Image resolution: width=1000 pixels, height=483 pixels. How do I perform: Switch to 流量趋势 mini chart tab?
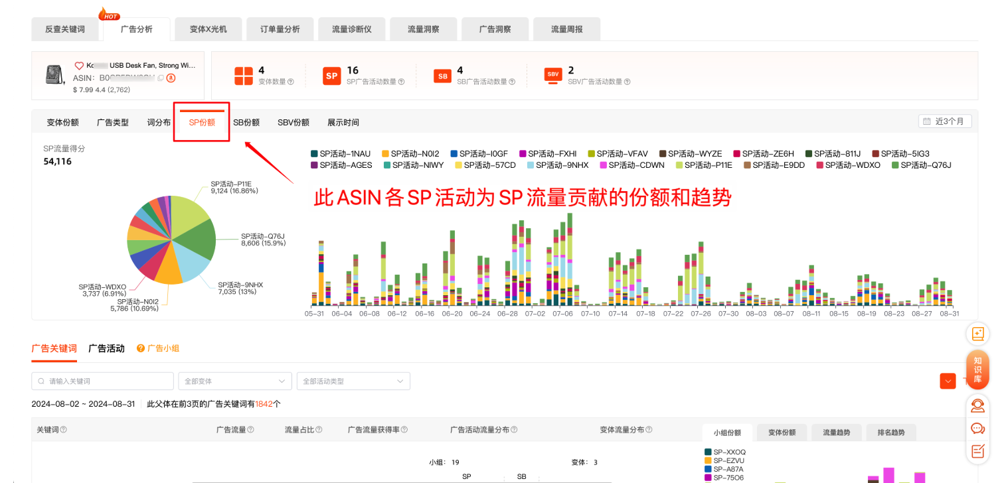[837, 433]
